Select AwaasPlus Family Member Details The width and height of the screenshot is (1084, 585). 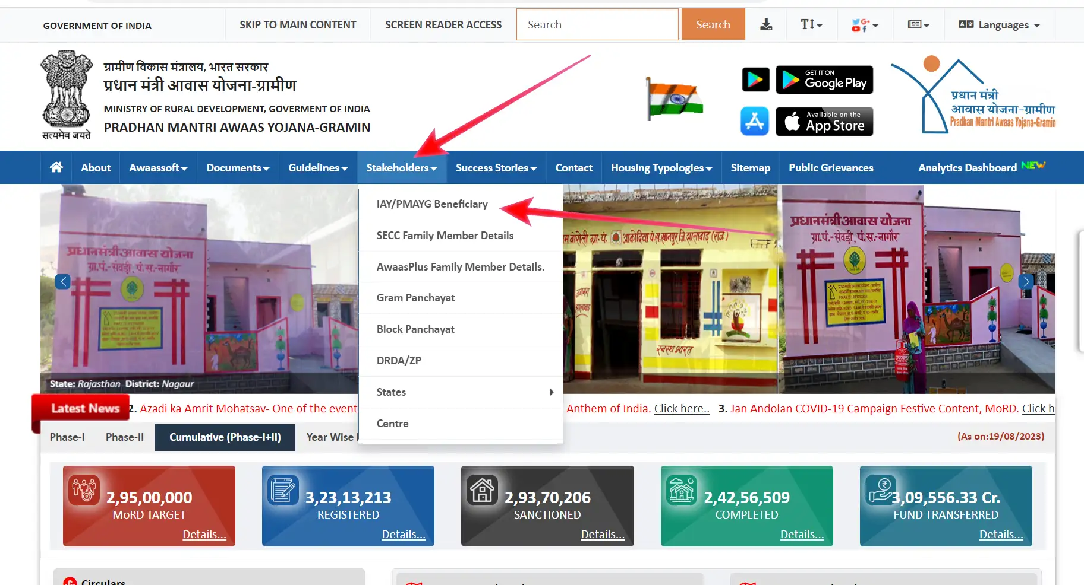(x=461, y=267)
